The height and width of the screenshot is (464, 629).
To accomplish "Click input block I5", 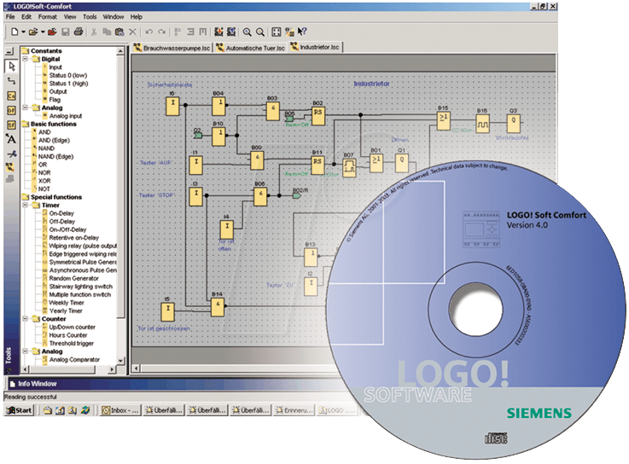I will pyautogui.click(x=167, y=311).
